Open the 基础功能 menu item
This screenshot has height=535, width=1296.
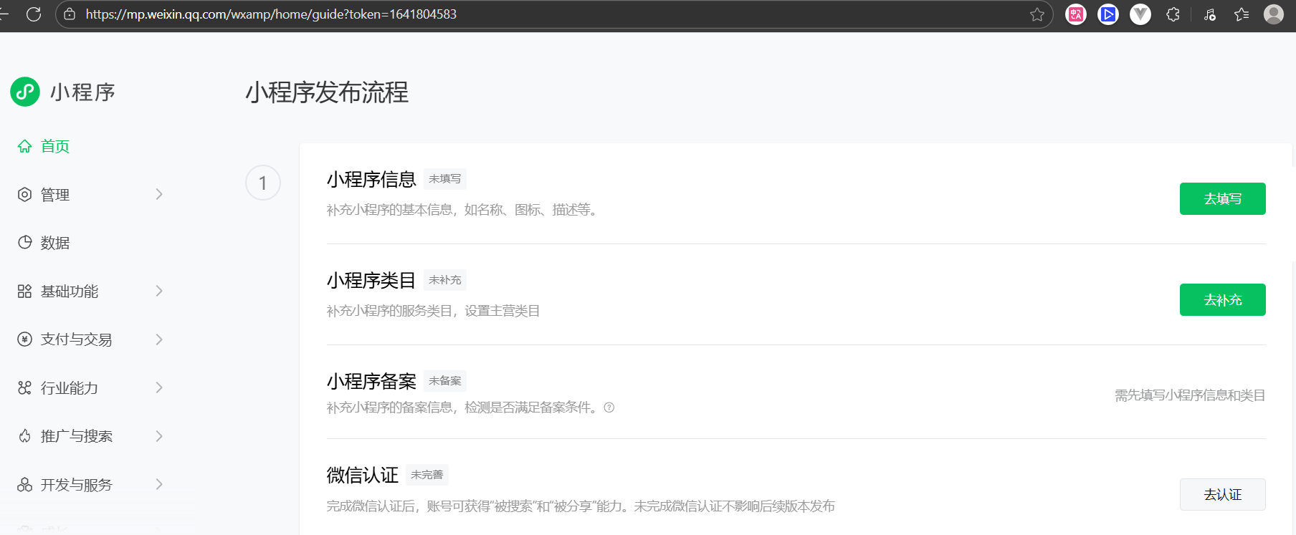70,291
